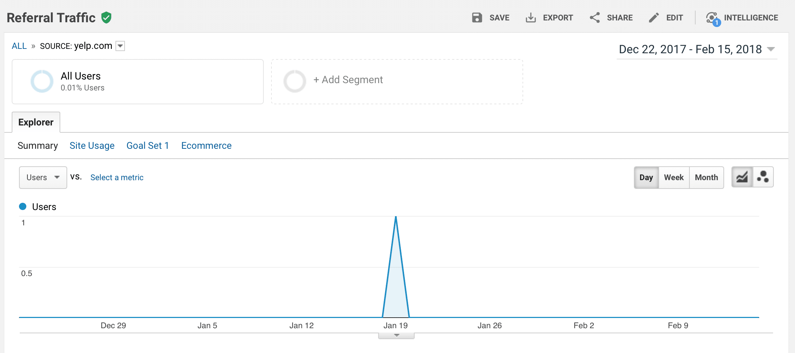Switch to Goal Set 1 view

[x=148, y=146]
